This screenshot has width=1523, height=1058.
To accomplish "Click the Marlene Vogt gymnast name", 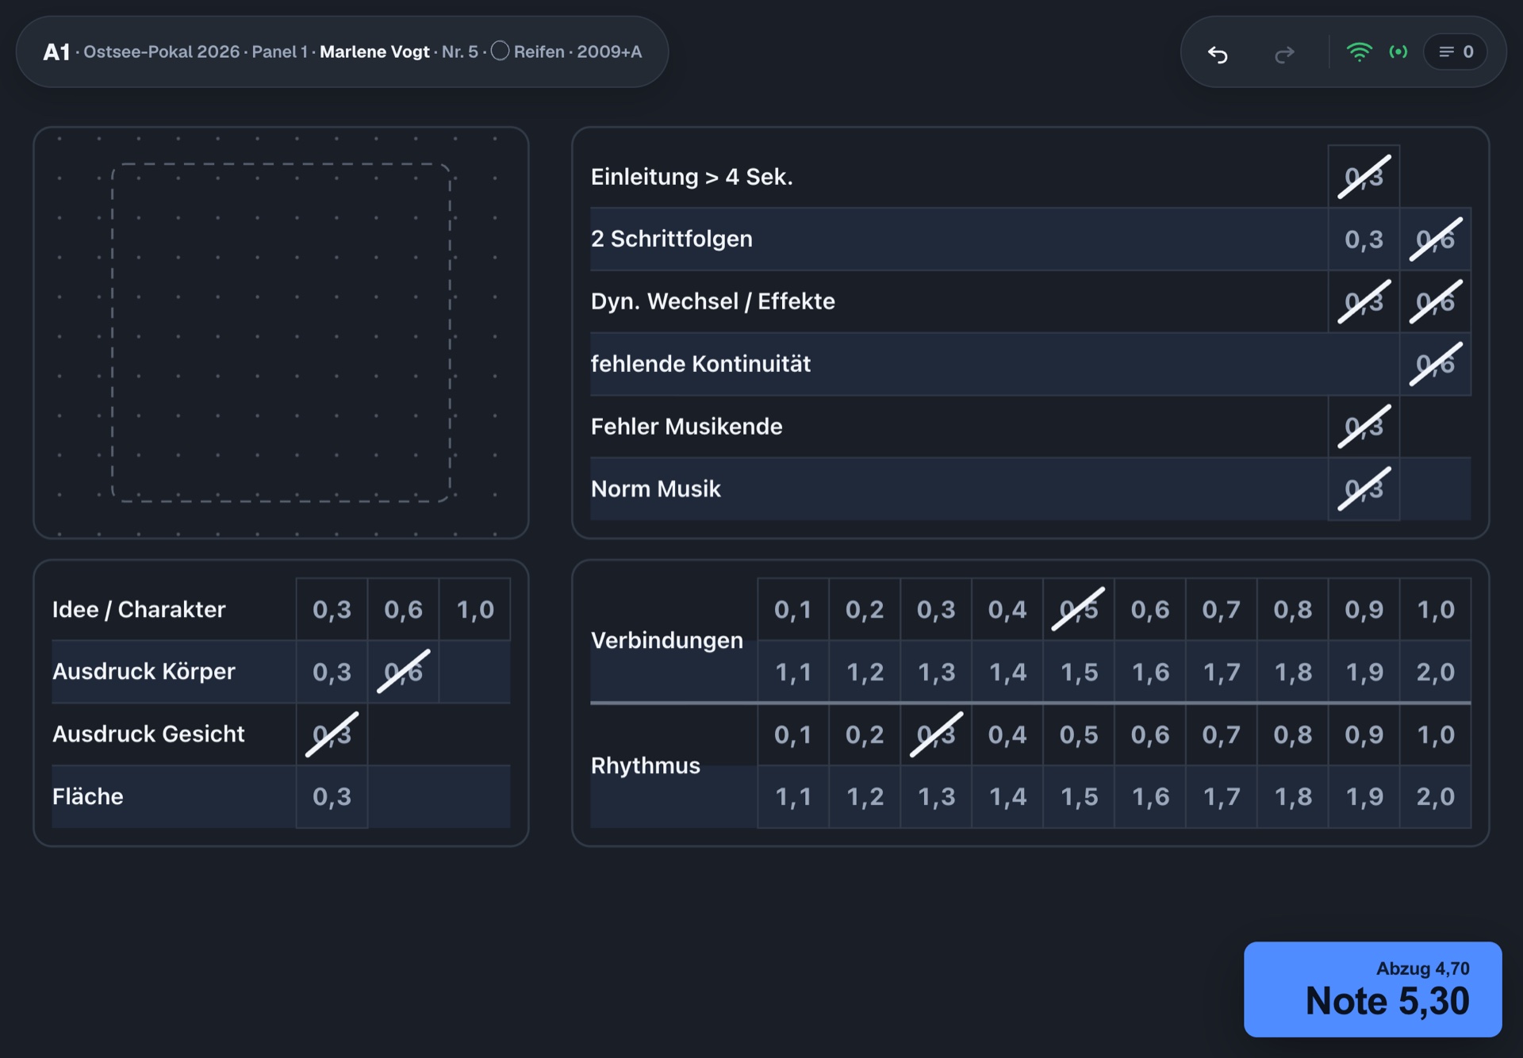I will 374,52.
